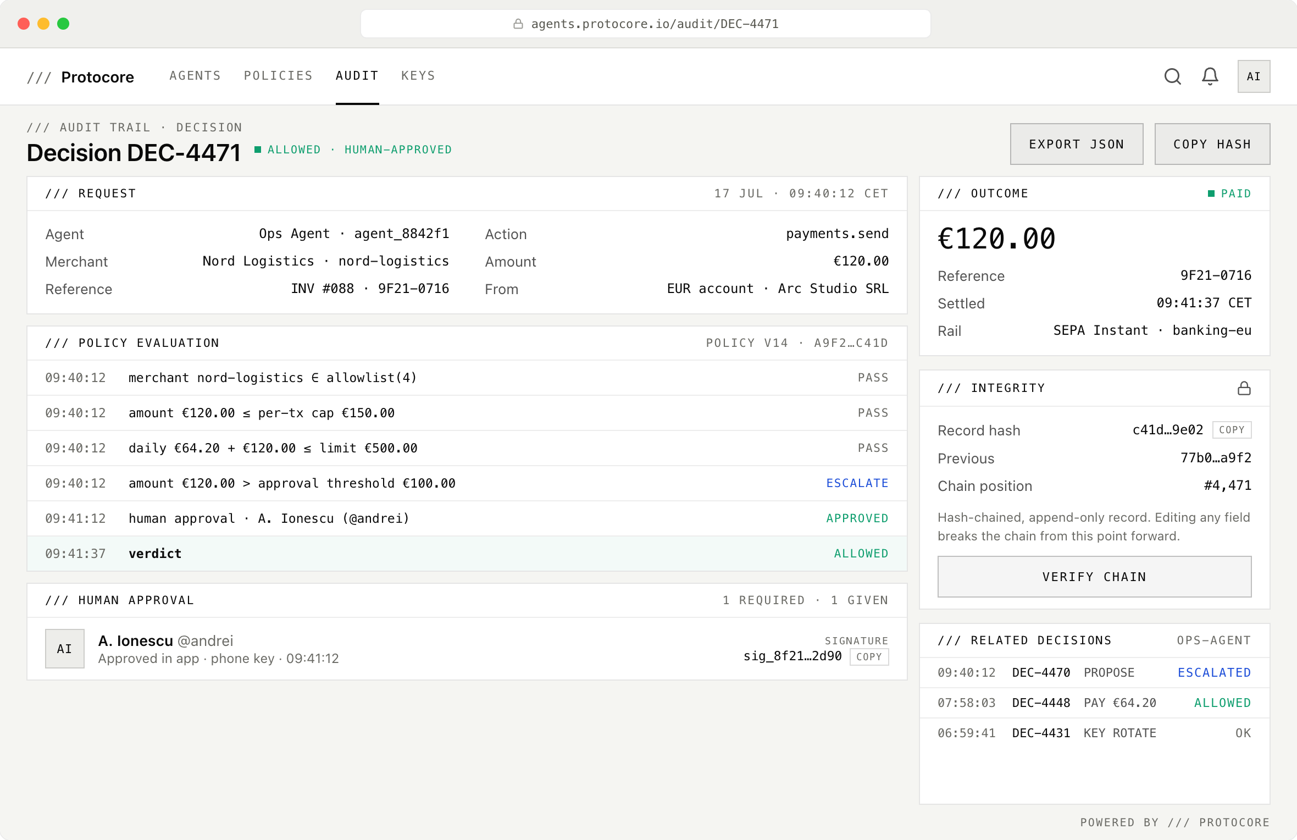
Task: Select the SEPA Instant · banking-eu rail value
Action: pos(1152,330)
